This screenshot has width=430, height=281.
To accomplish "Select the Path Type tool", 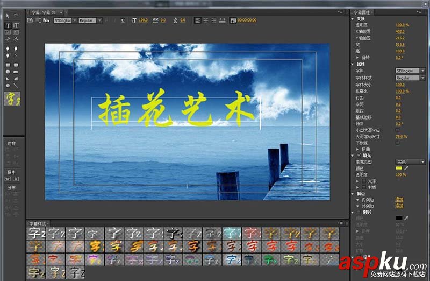I will pyautogui.click(x=8, y=39).
